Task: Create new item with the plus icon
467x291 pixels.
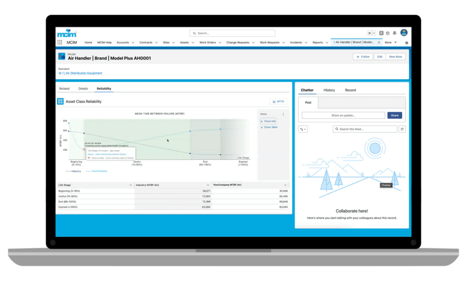Action: [x=381, y=33]
